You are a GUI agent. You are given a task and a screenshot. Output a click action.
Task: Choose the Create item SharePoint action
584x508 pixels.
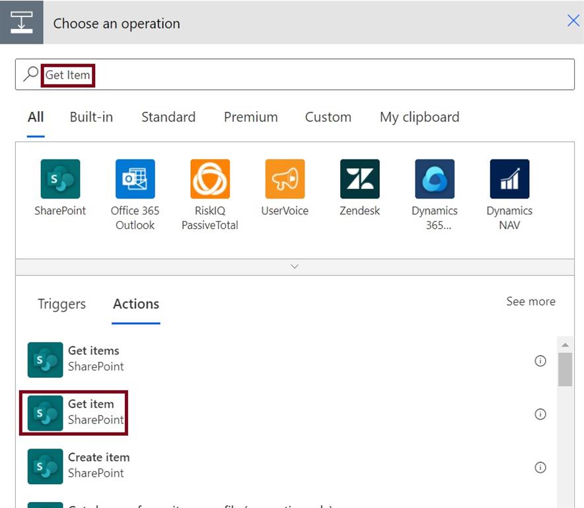point(98,465)
